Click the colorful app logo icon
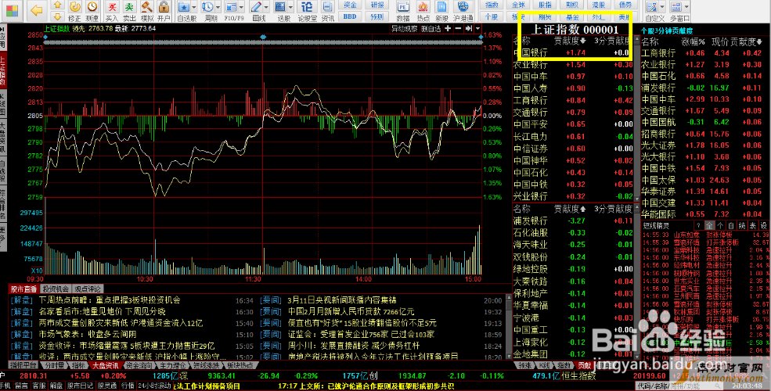Screen dimensions: 771x391 tap(11, 10)
